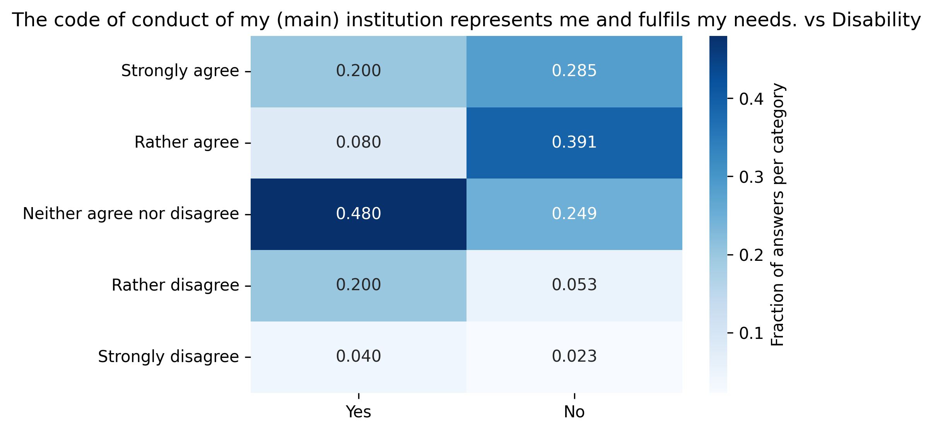This screenshot has height=432, width=933.
Task: Select the 0.080 cell under Yes
Action: pyautogui.click(x=358, y=143)
